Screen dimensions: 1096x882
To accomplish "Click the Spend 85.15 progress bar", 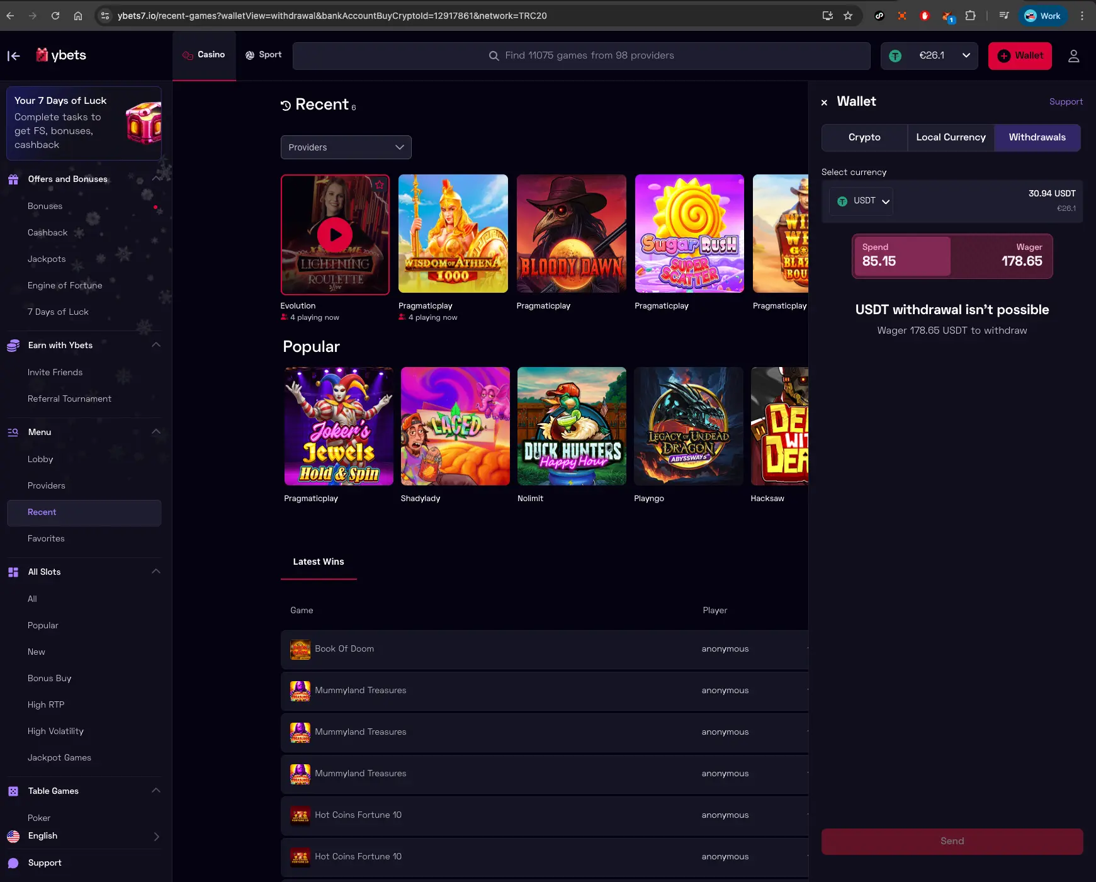I will pyautogui.click(x=902, y=256).
